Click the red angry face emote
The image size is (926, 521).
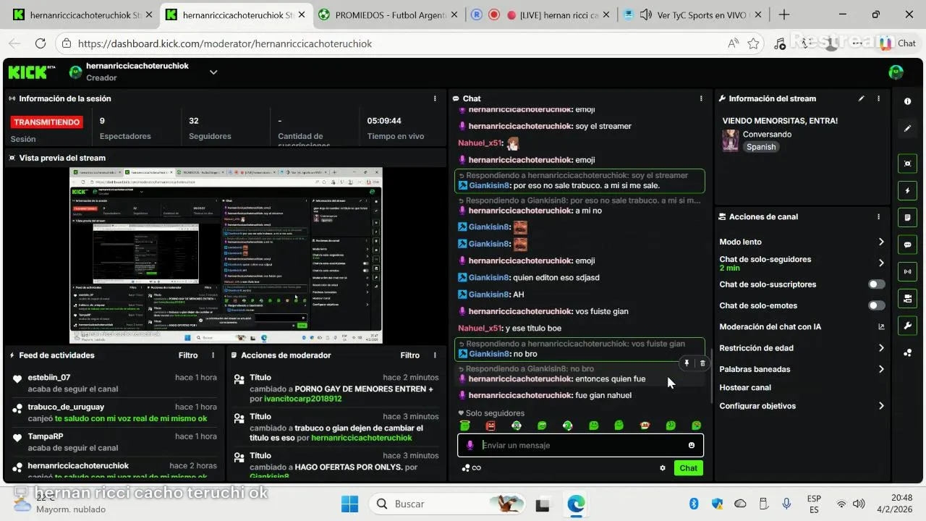pos(490,425)
